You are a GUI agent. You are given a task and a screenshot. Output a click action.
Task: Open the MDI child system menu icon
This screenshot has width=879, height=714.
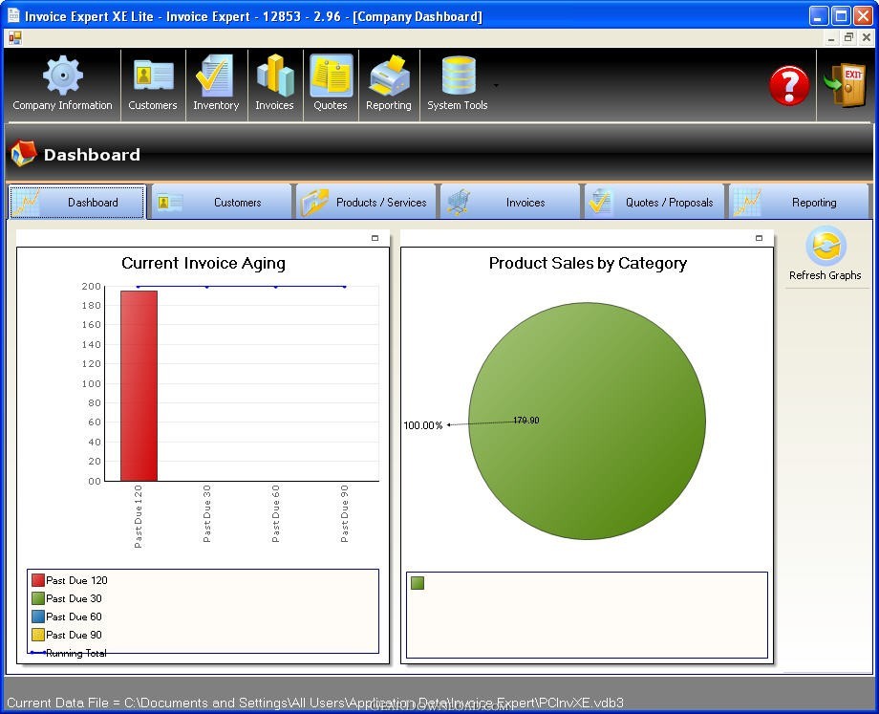coord(15,37)
